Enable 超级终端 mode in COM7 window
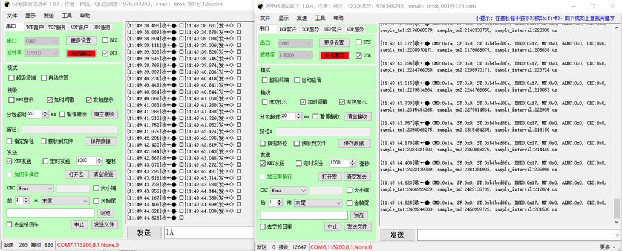Image resolution: width=622 pixels, height=251 pixels. point(11,78)
